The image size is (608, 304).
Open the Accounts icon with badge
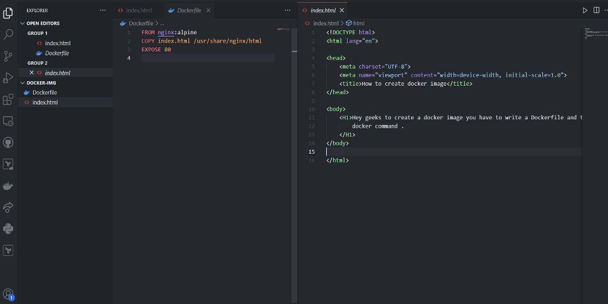8,295
